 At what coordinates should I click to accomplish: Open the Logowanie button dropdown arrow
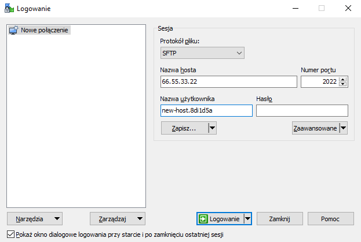tap(247, 219)
